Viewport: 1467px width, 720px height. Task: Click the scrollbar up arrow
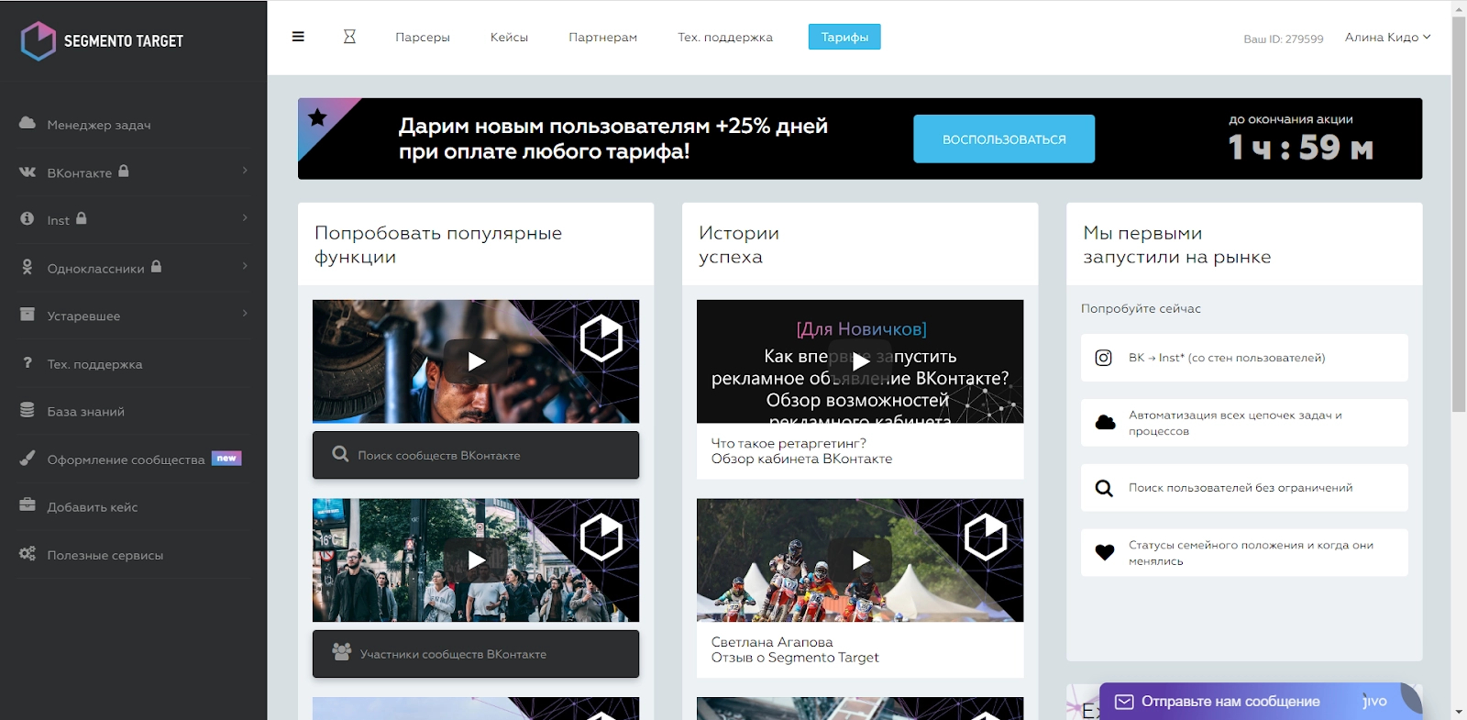coord(1459,7)
